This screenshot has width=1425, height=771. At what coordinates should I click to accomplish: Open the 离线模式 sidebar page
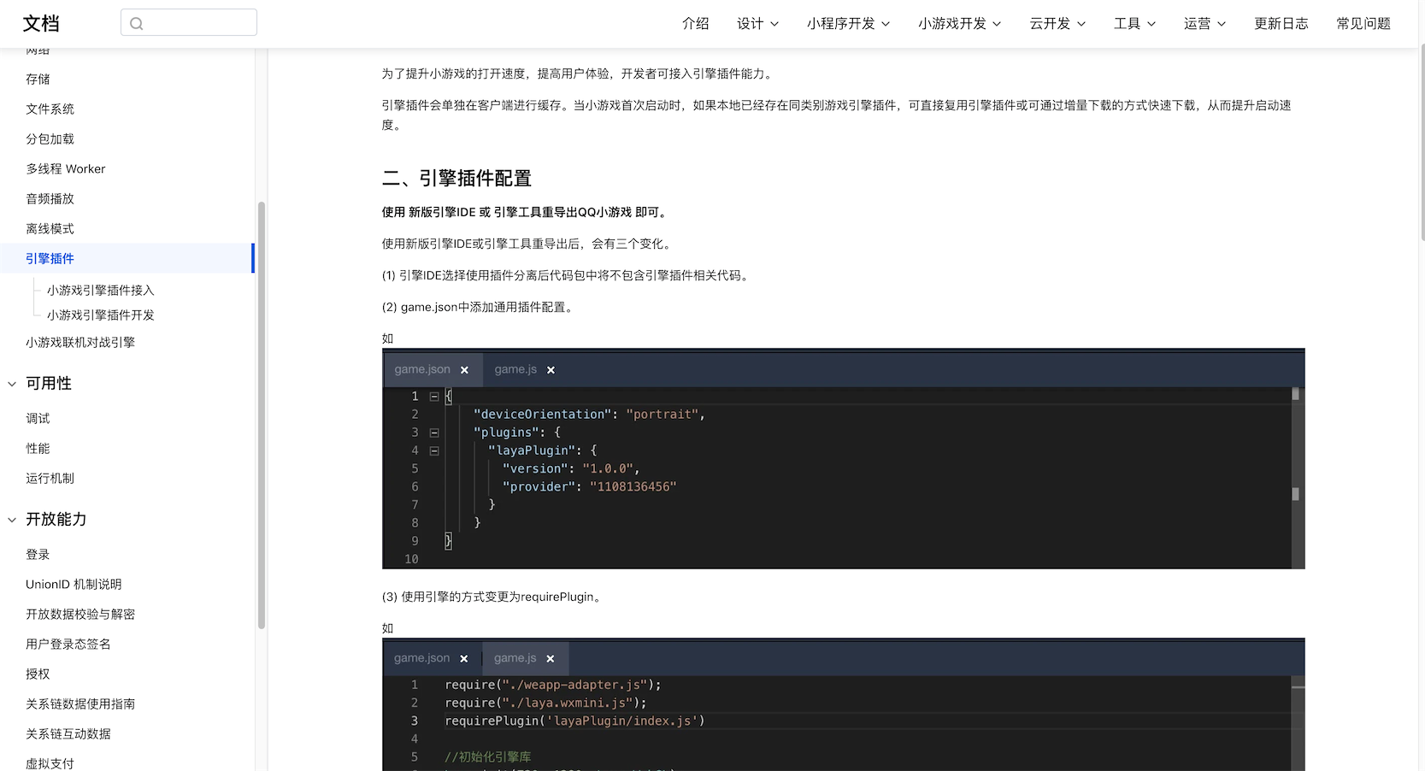click(50, 228)
